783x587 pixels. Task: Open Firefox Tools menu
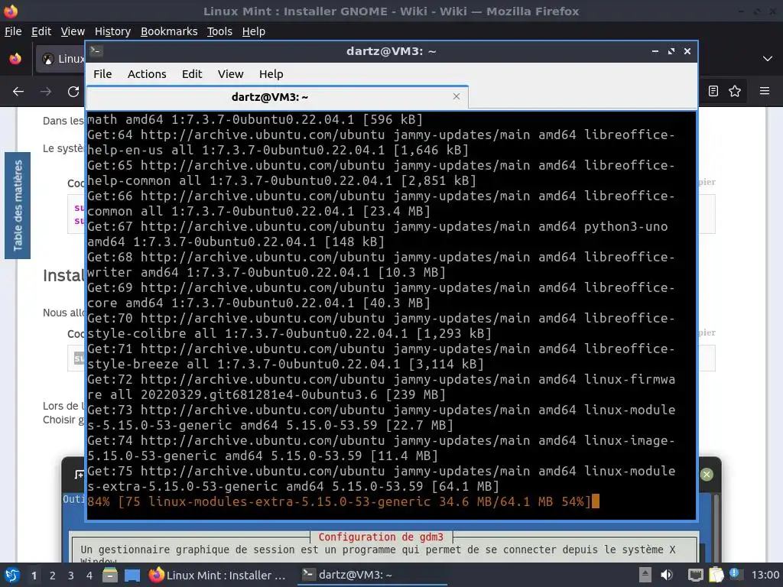coord(219,31)
